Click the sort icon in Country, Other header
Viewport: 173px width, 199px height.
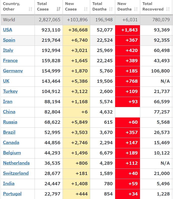click(30, 9)
